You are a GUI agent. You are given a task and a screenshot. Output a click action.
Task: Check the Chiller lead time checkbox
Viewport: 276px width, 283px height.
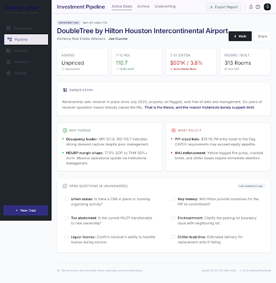[x=173, y=237]
